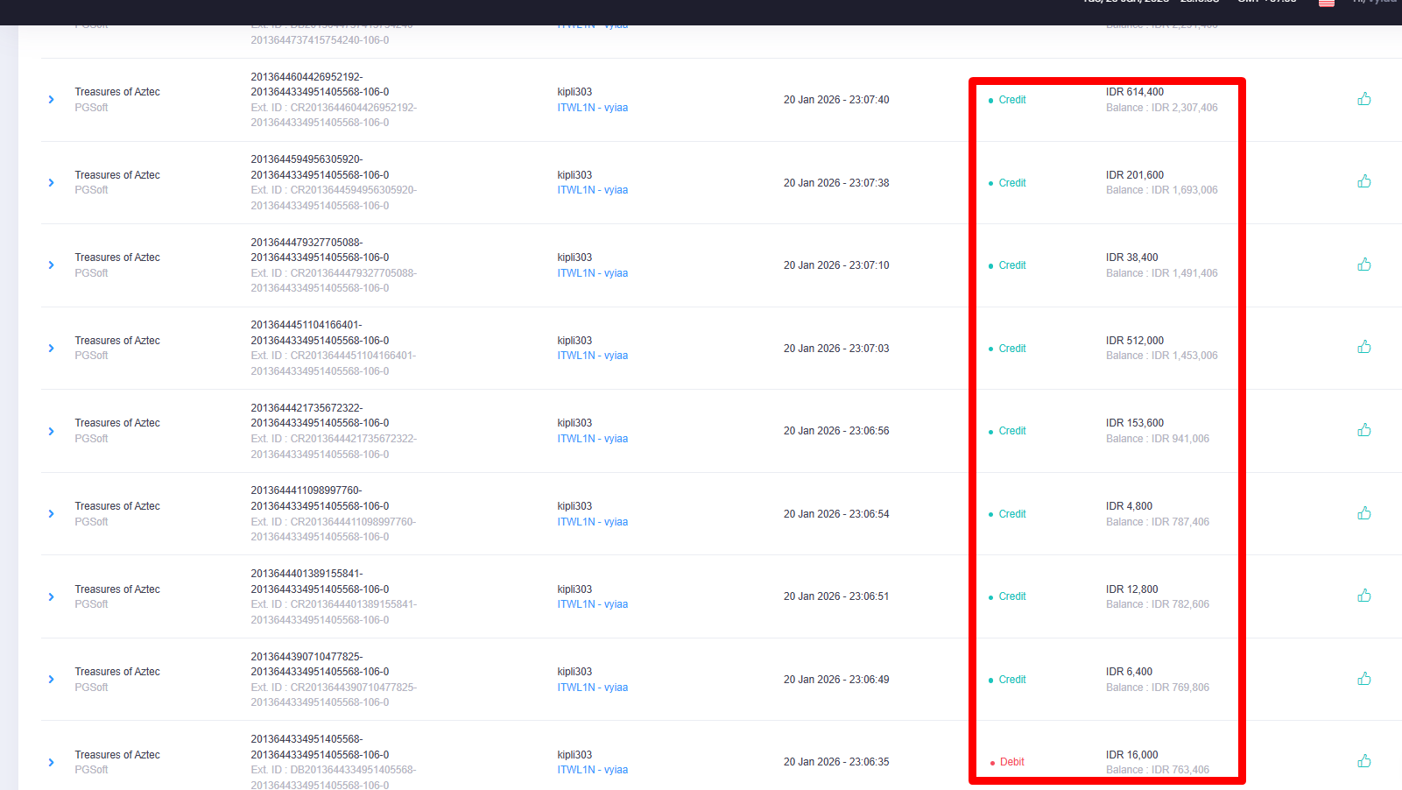Click the amount IDR 38,400
The image size is (1402, 790).
[1132, 257]
